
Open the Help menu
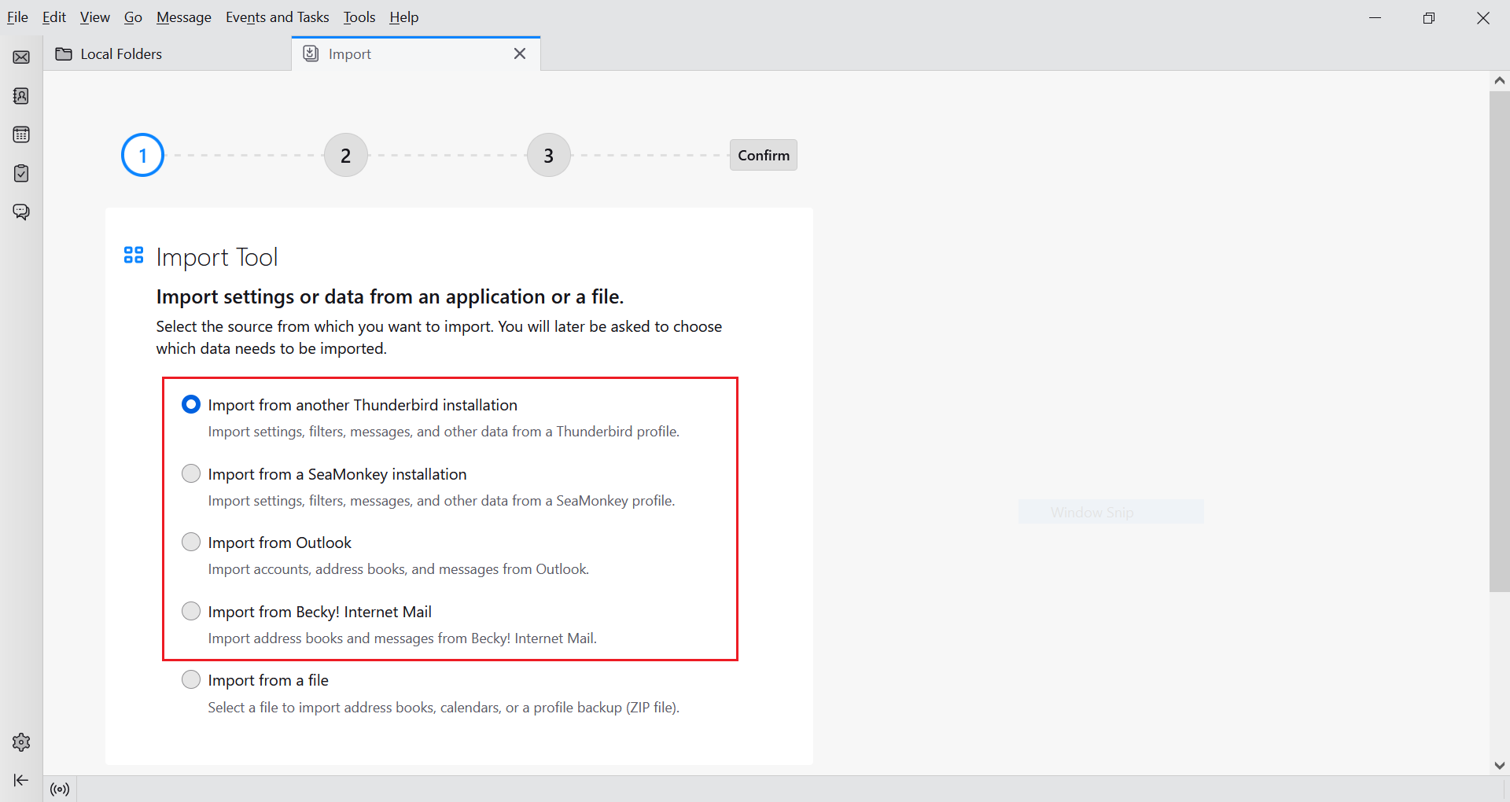coord(404,17)
